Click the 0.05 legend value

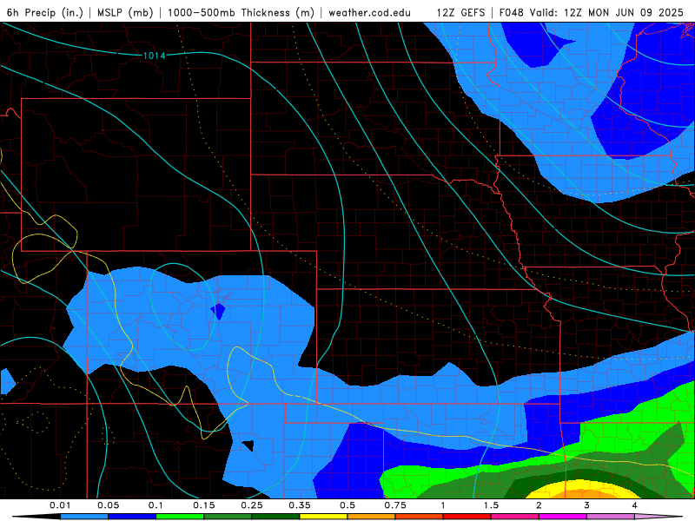(108, 505)
